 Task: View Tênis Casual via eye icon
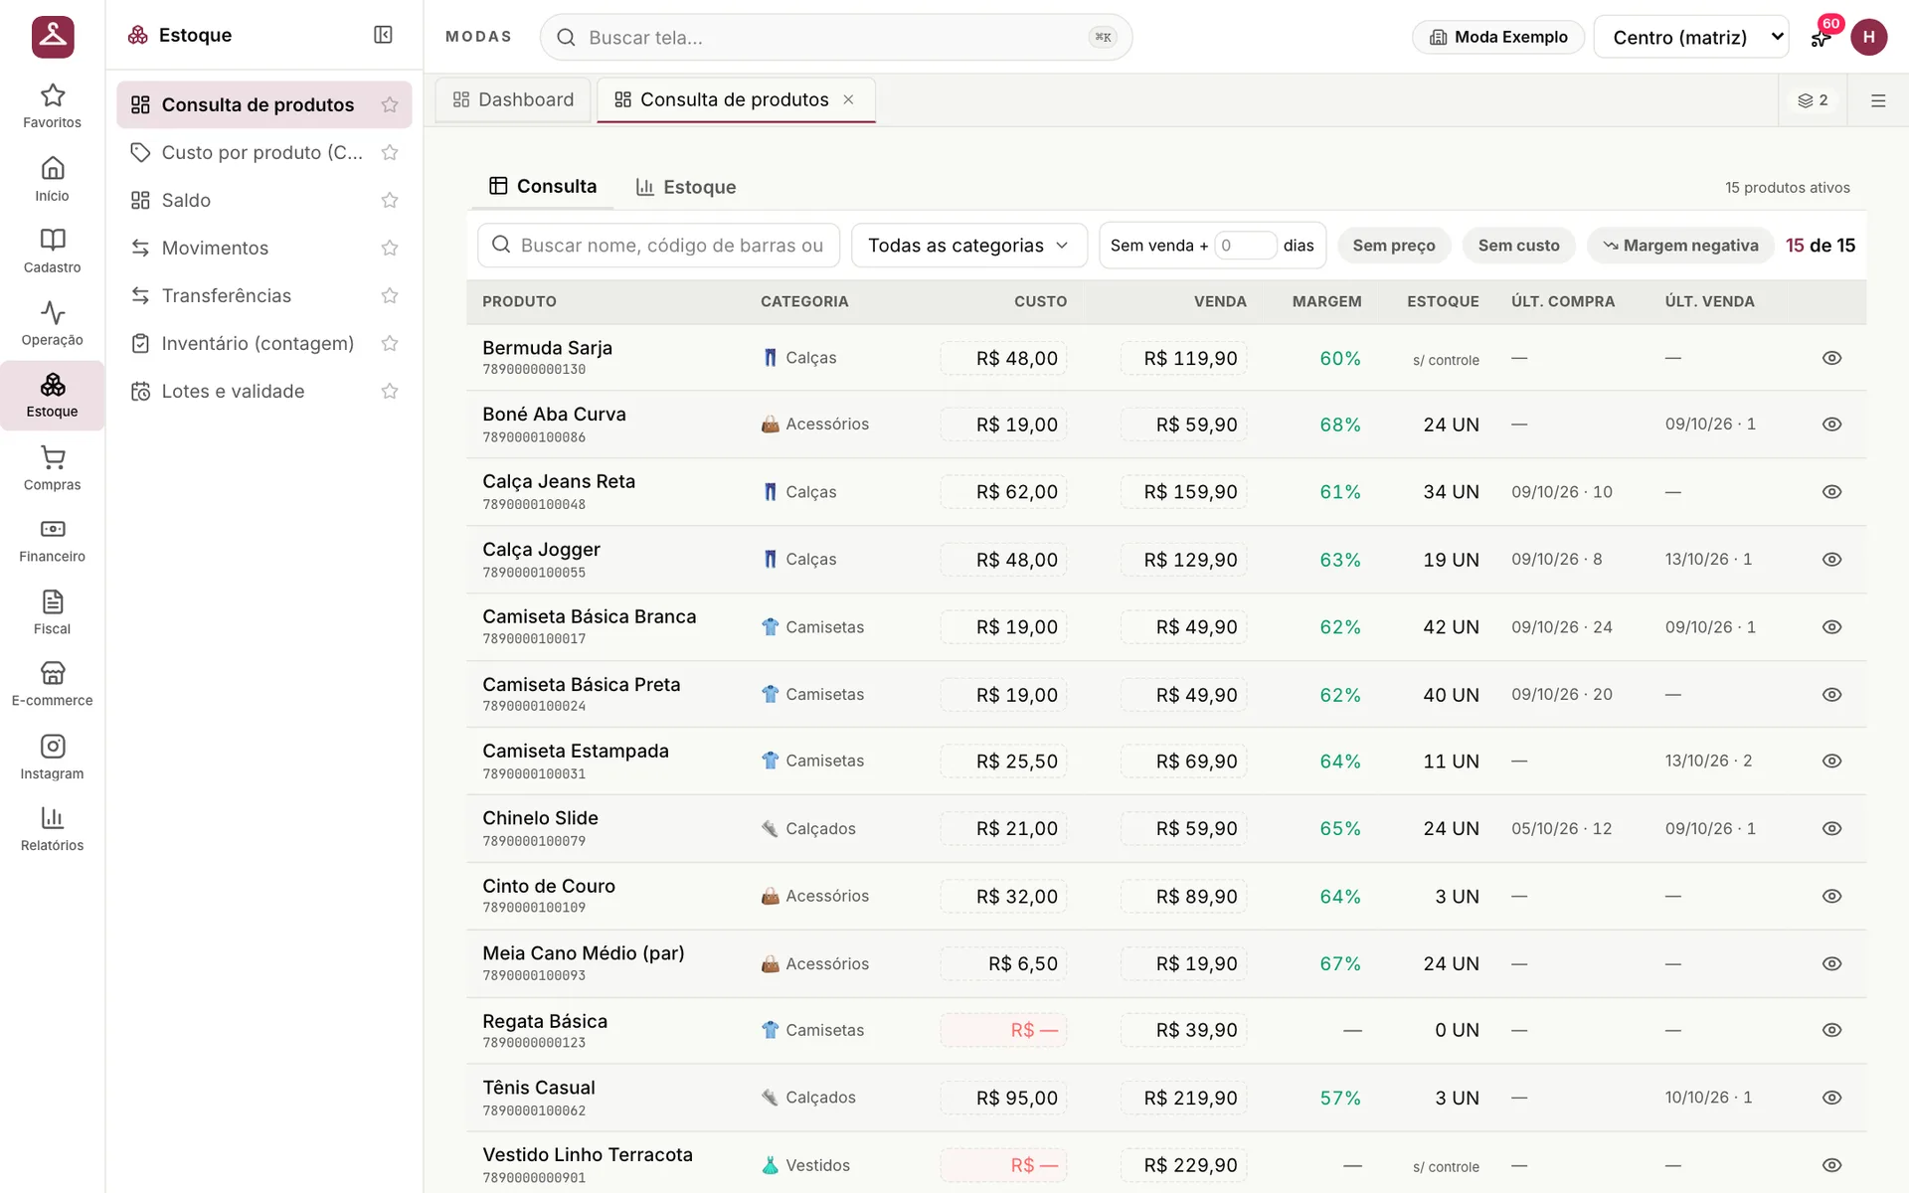[1831, 1098]
